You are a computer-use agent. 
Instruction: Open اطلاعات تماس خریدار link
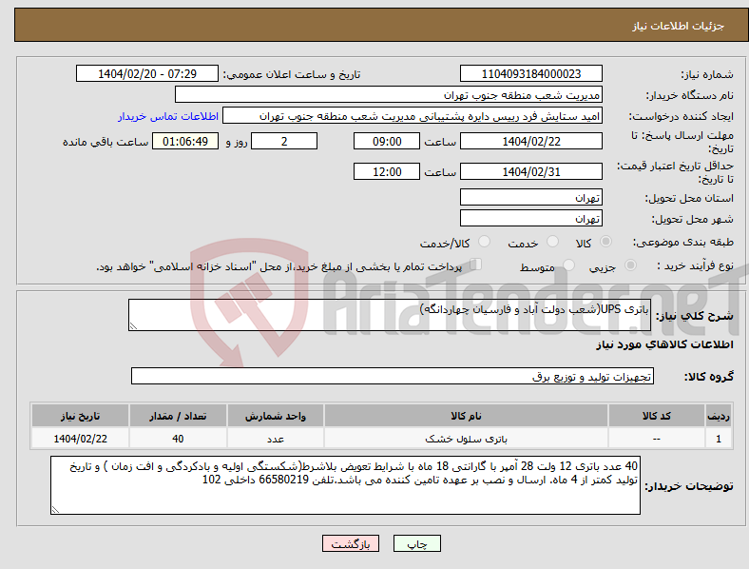pos(168,116)
